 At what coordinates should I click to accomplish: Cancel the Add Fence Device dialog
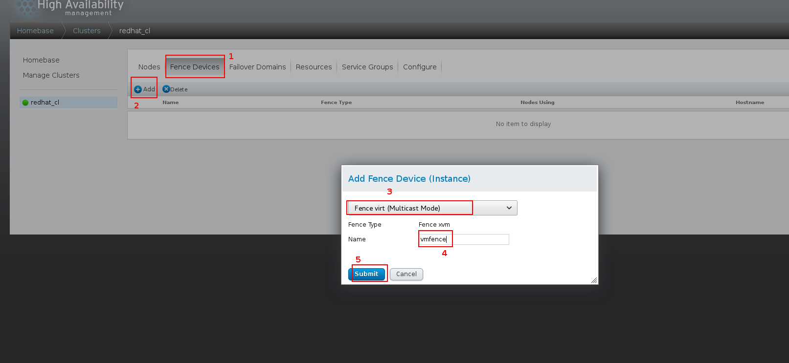(406, 274)
